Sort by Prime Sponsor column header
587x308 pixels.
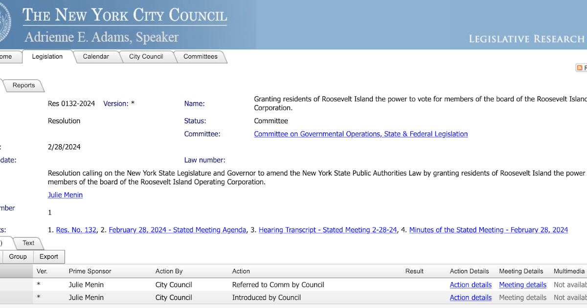90,271
